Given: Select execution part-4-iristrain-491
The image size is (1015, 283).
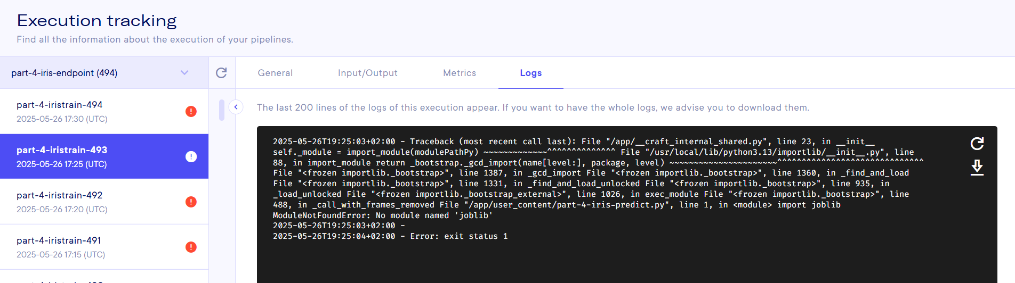Looking at the screenshot, I should pos(104,247).
